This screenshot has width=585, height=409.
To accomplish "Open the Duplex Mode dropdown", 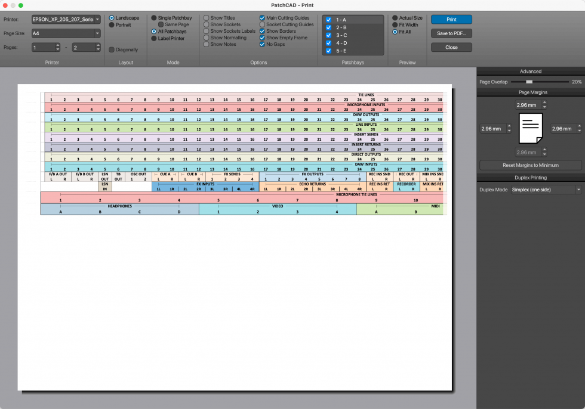I will 544,189.
